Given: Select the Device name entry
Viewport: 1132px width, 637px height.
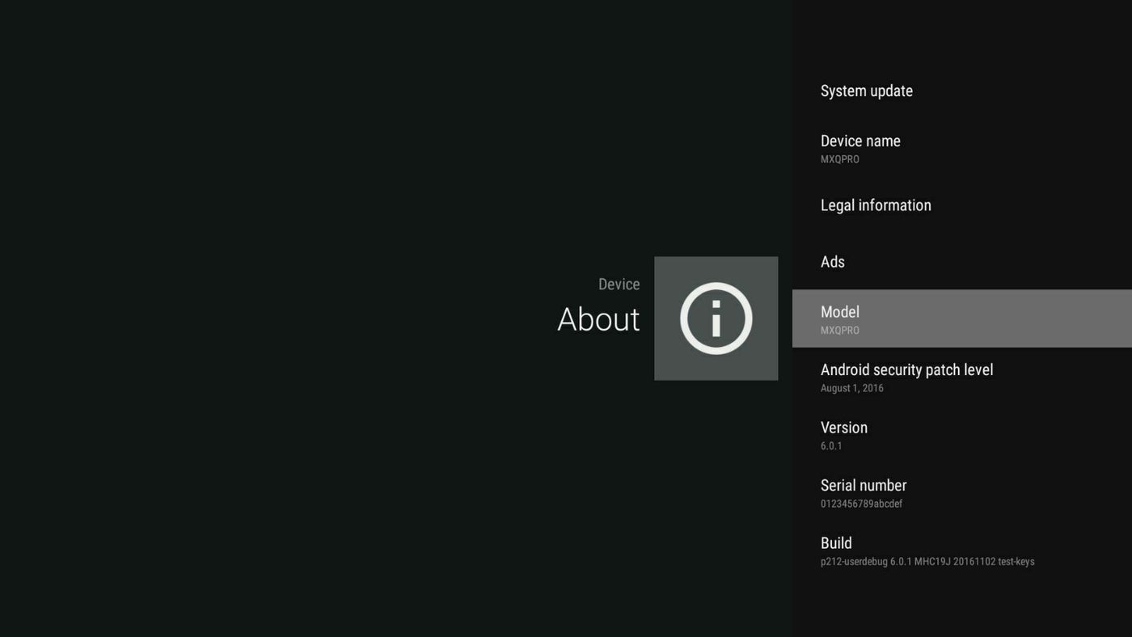Looking at the screenshot, I should [x=860, y=141].
